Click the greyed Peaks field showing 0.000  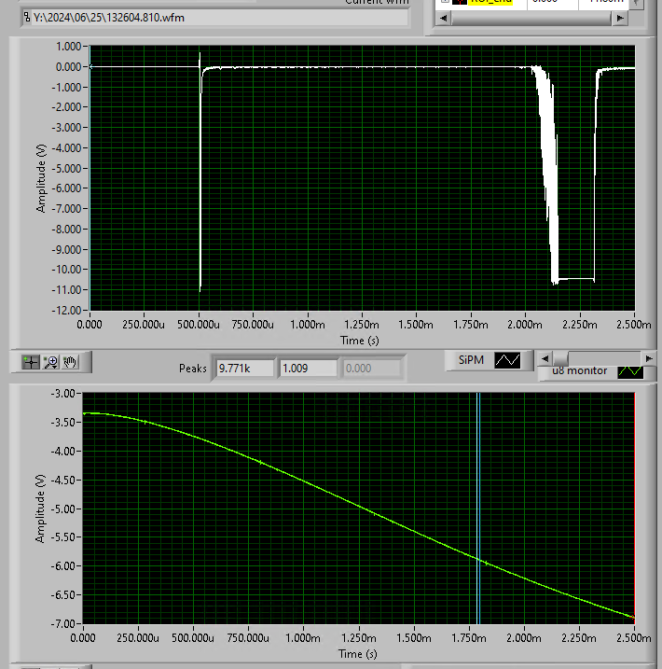(371, 369)
